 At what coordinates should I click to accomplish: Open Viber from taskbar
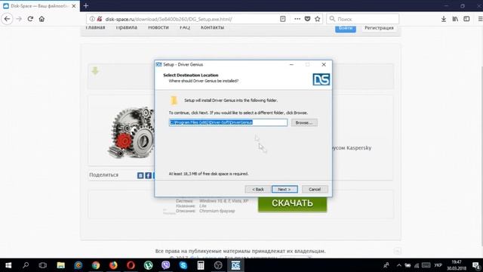tap(166, 265)
